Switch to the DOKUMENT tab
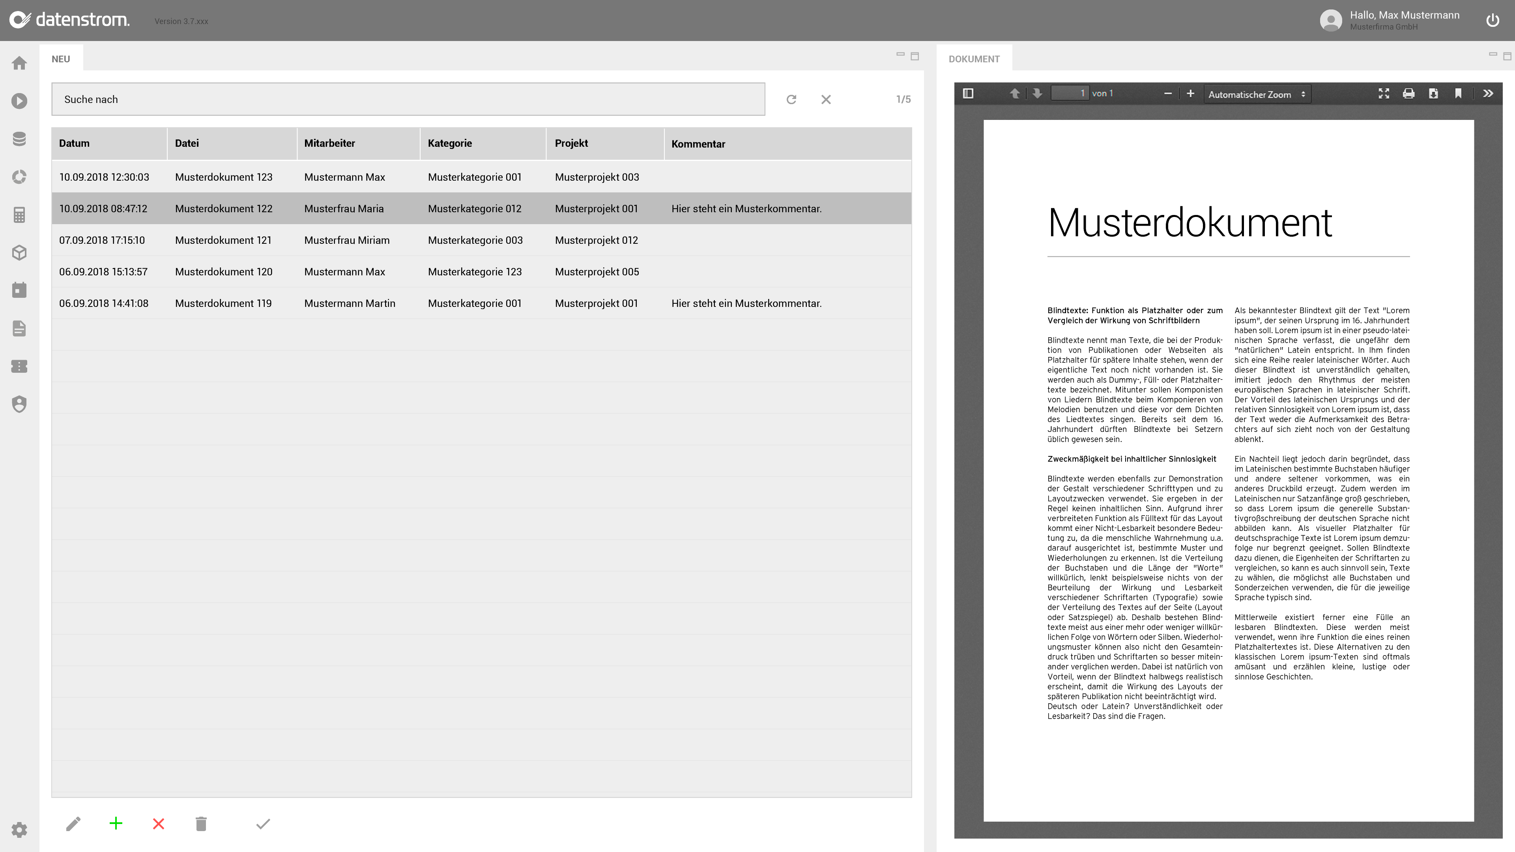This screenshot has width=1515, height=852. coord(974,58)
